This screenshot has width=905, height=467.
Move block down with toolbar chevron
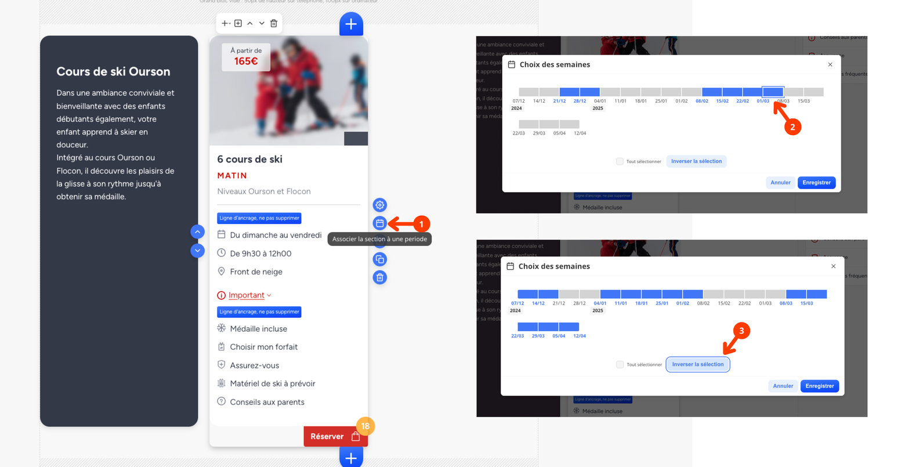(262, 23)
